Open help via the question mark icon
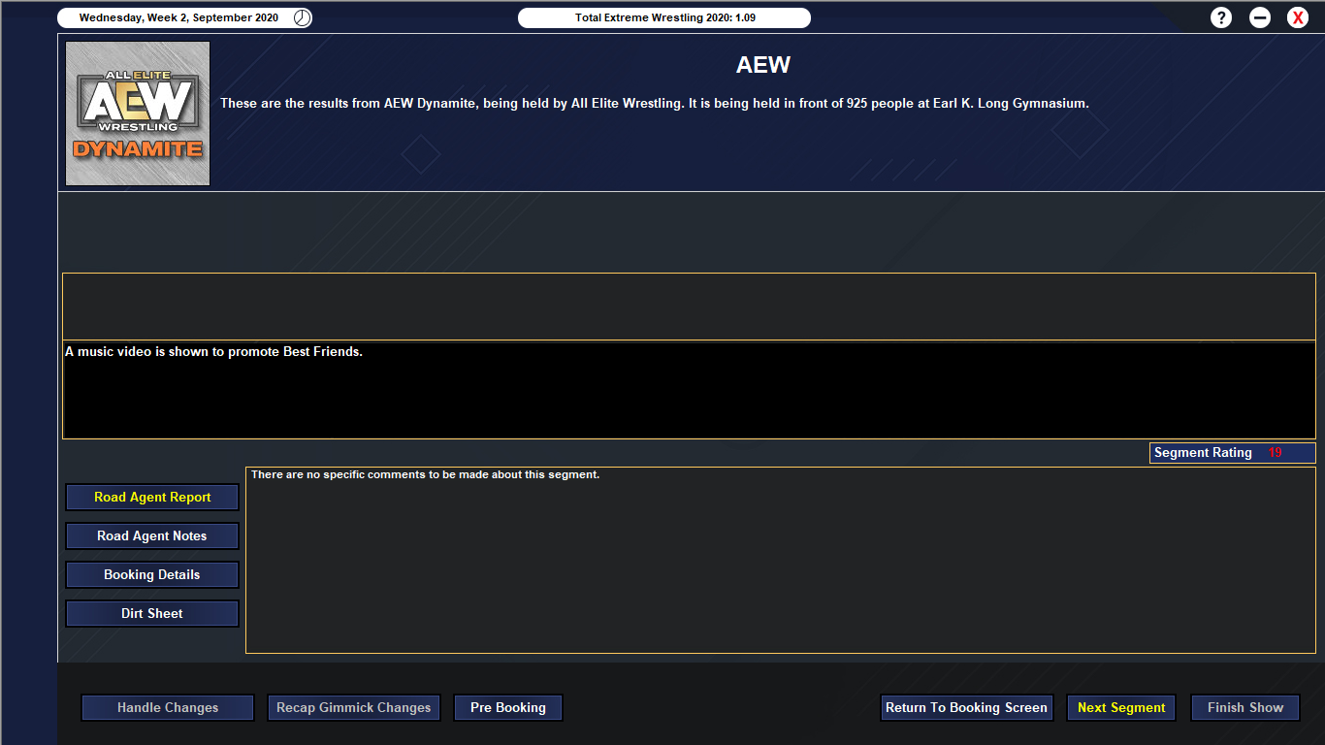 [1221, 17]
